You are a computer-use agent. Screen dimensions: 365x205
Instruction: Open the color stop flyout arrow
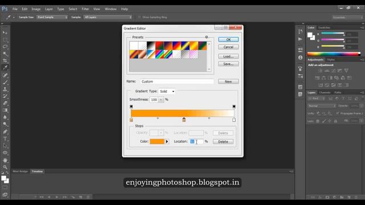[x=167, y=142]
